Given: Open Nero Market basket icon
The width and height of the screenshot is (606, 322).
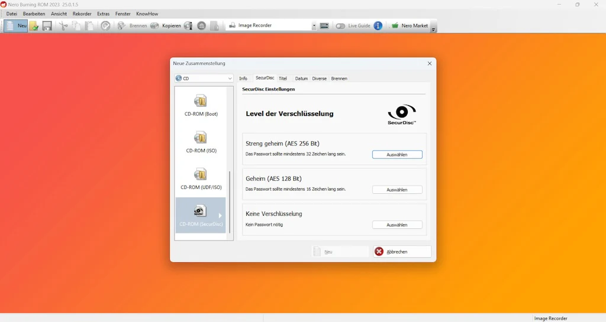Looking at the screenshot, I should [395, 26].
